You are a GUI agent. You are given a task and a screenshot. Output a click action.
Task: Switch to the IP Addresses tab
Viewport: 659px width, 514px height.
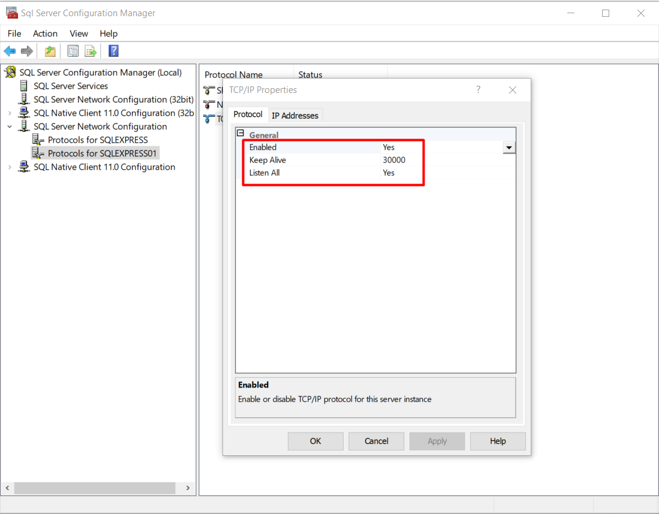click(295, 116)
